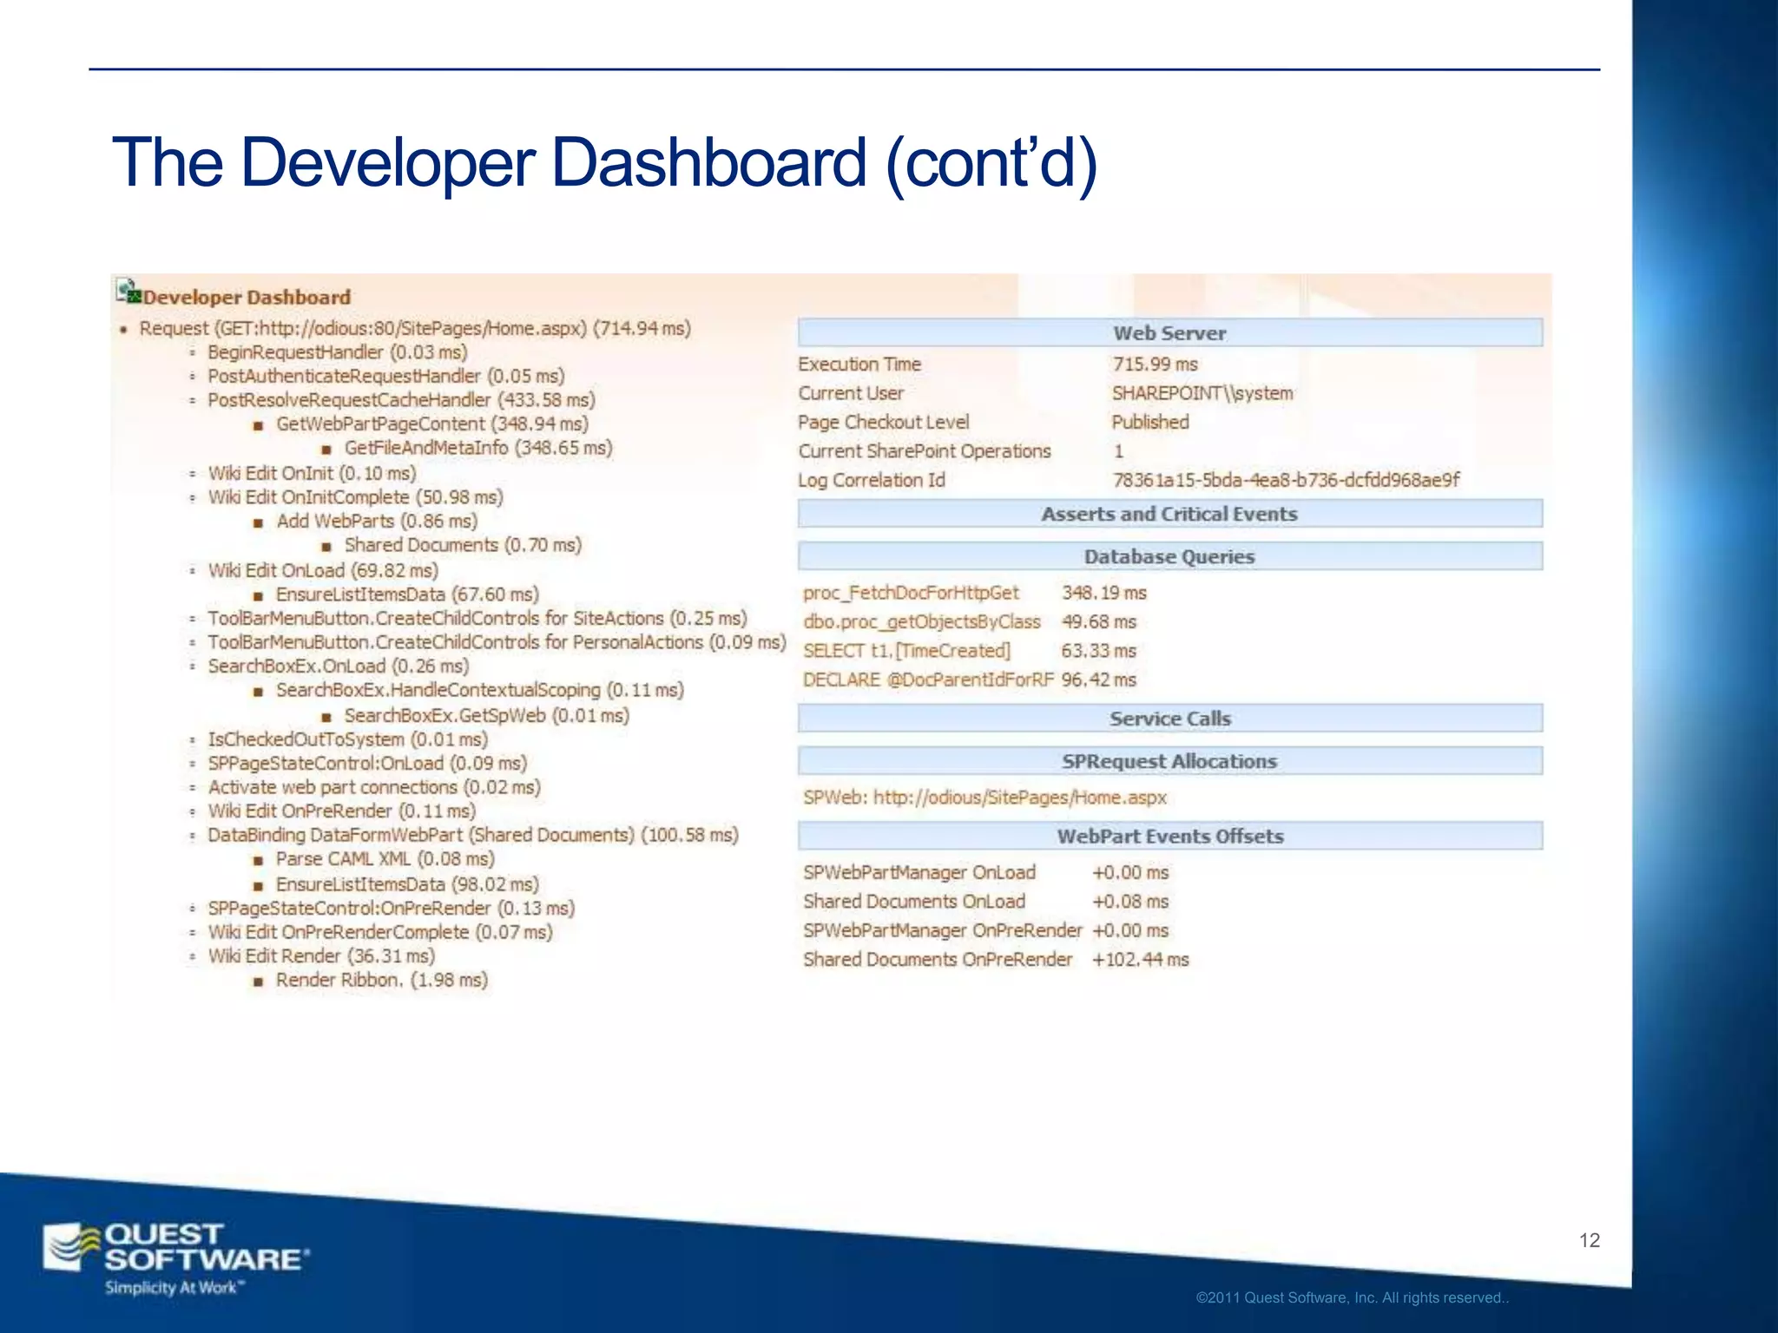1778x1333 pixels.
Task: Click Shared Documents OnPreRender +102.44 ms row
Action: click(x=996, y=960)
